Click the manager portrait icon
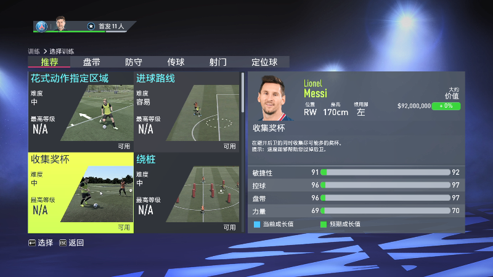Viewport: 493px width, 277px height. pyautogui.click(x=60, y=24)
